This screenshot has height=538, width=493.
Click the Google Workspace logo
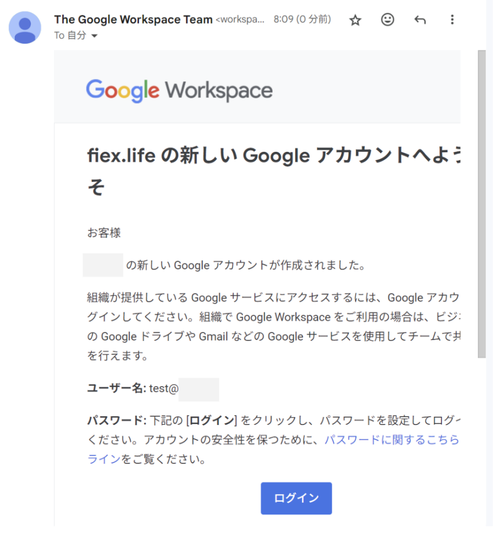pos(179,91)
